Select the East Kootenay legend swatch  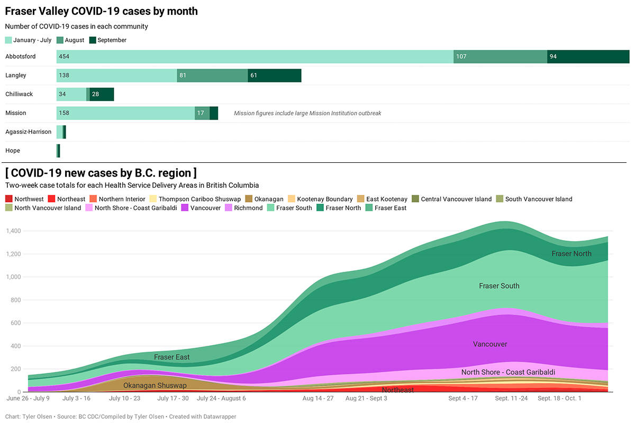tap(360, 199)
